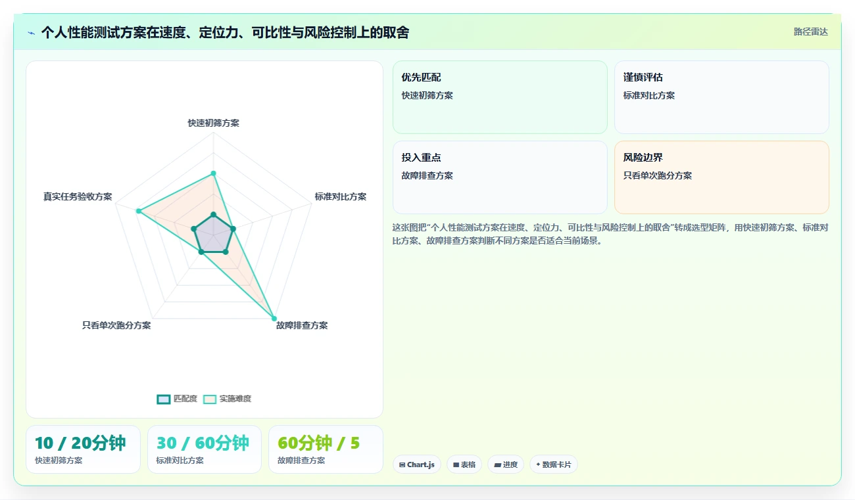Click the 10 / 20分钟 stat value
The image size is (855, 500).
pos(80,443)
